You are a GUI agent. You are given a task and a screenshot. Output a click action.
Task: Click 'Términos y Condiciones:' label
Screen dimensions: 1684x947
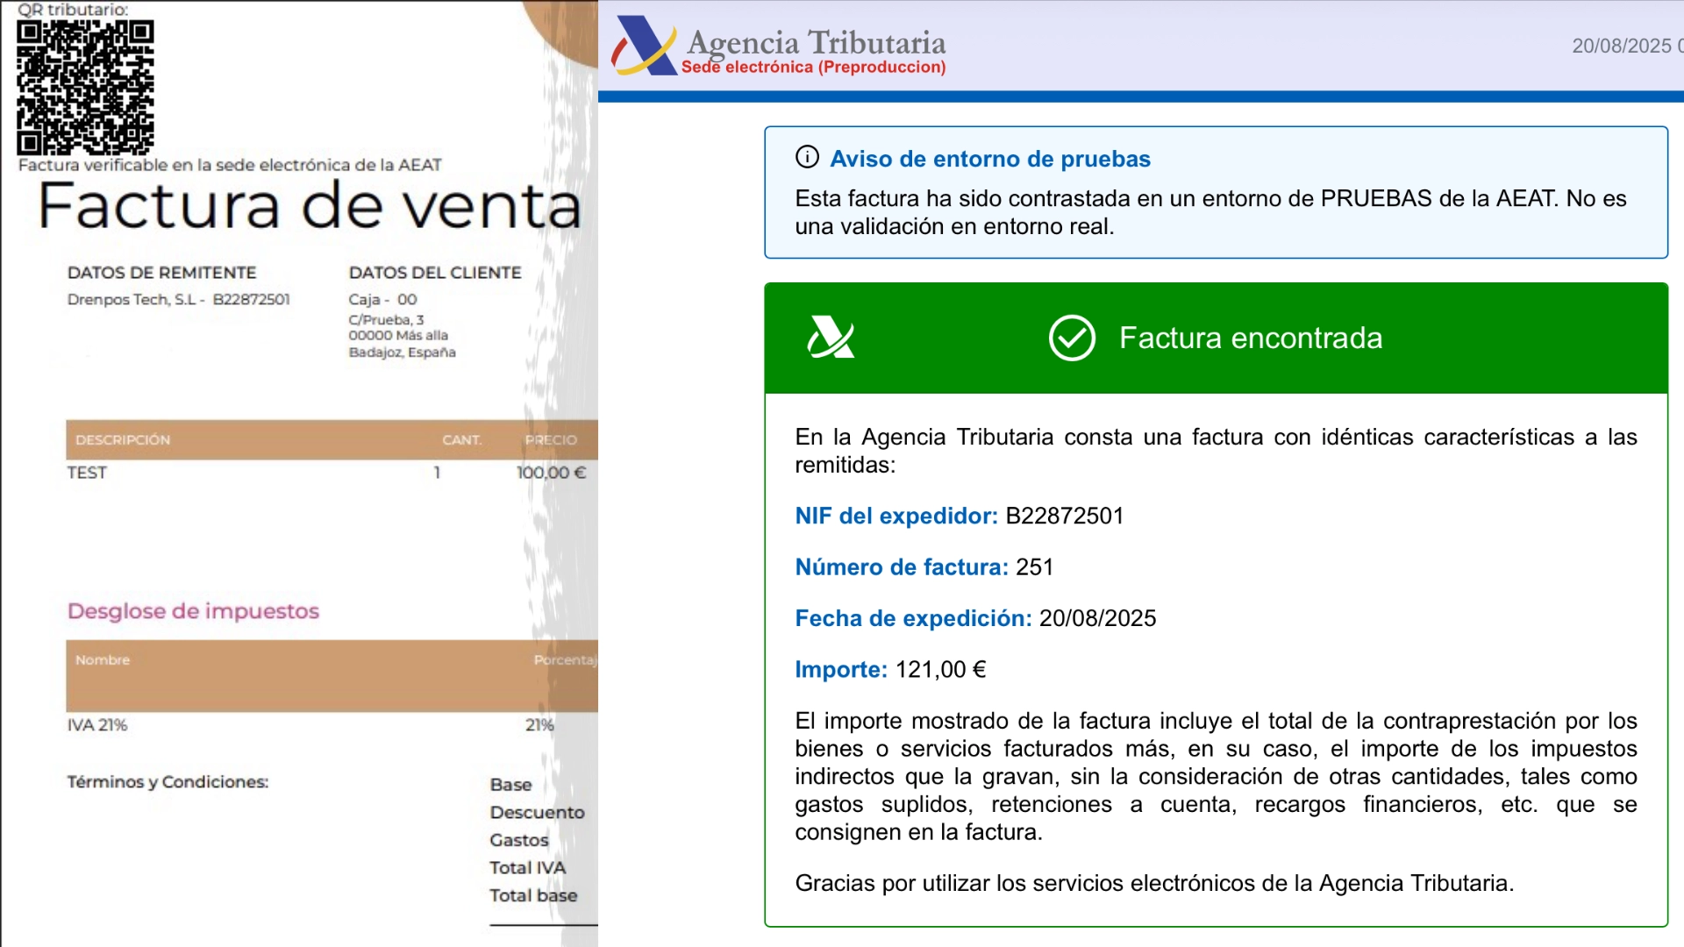[168, 782]
